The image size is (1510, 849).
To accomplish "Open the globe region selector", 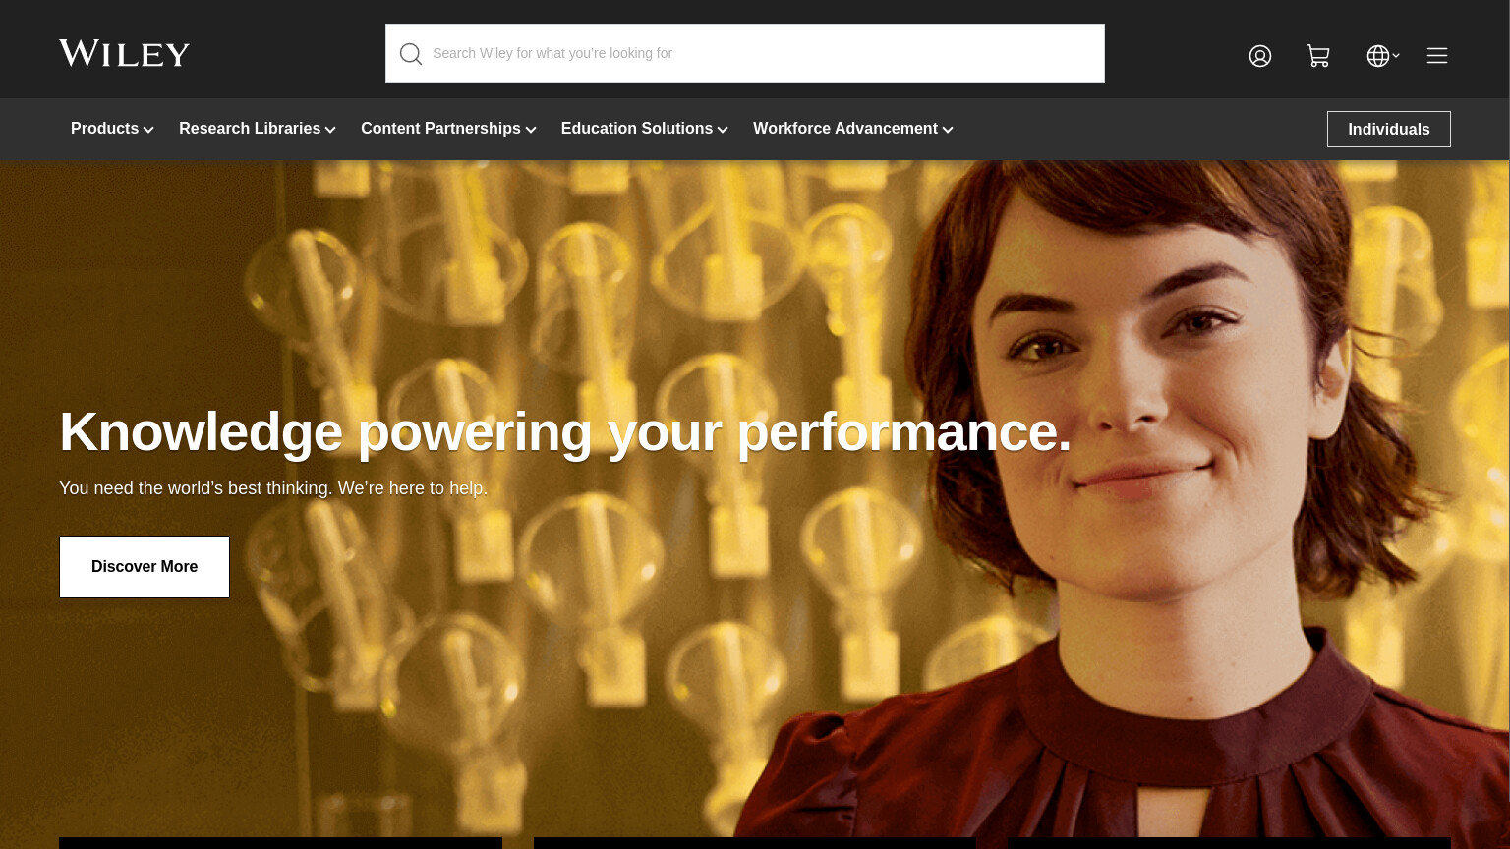I will [1382, 56].
